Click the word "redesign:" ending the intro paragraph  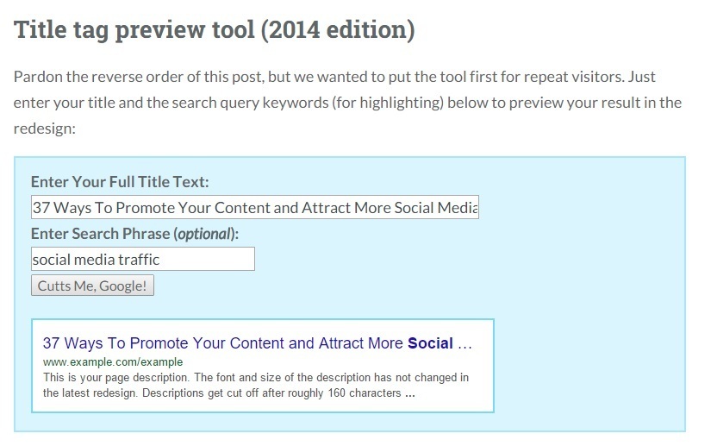pyautogui.click(x=44, y=129)
